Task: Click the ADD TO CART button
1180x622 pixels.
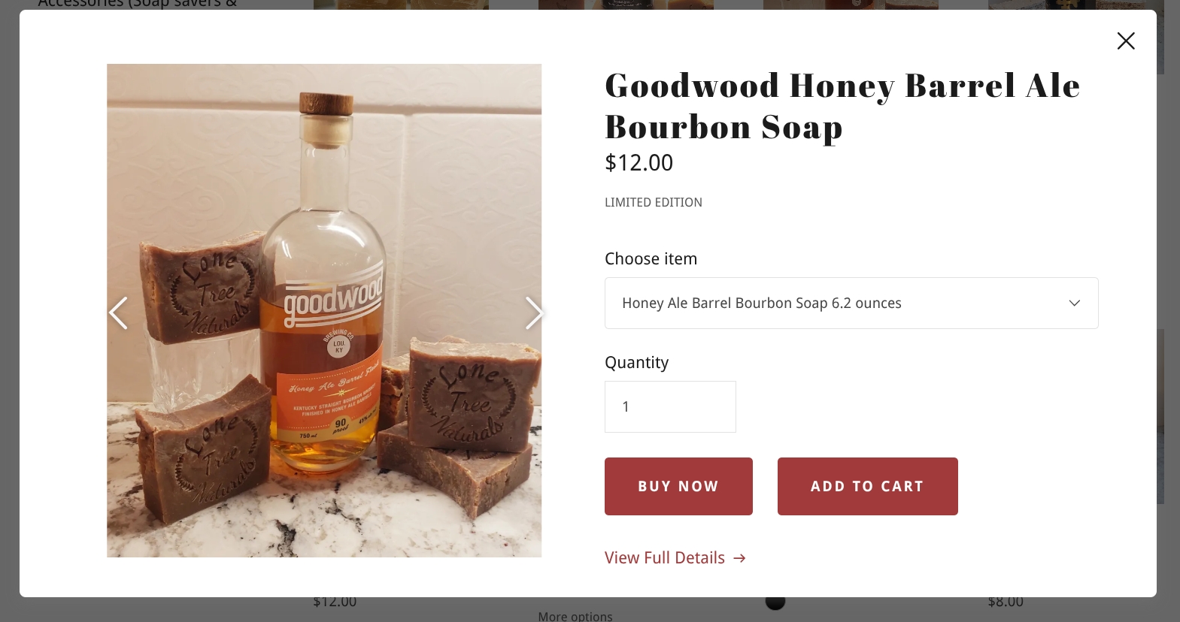Action: 867,486
